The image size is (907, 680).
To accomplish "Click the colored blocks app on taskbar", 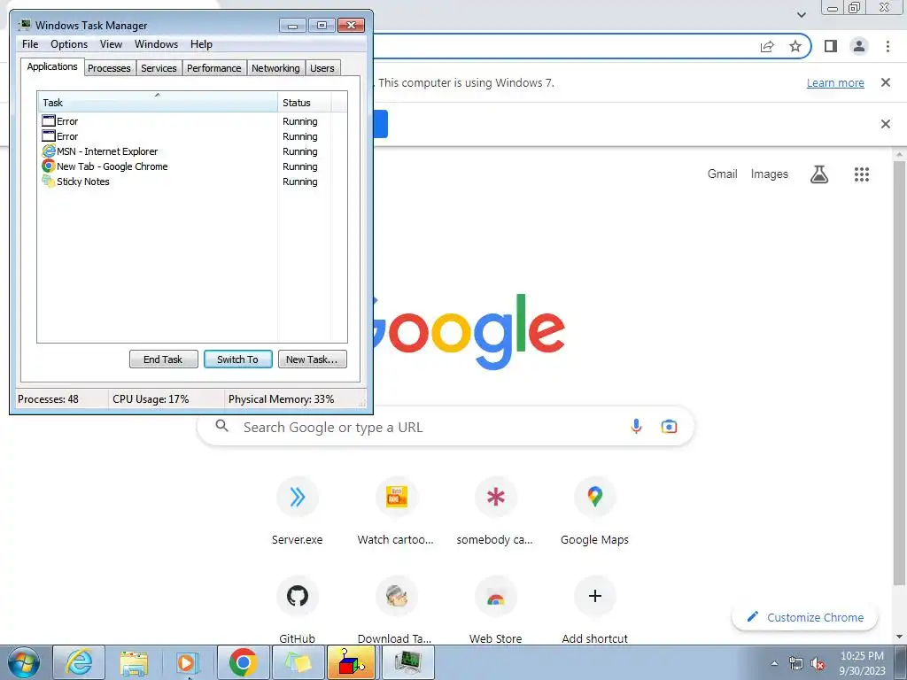I will tap(352, 662).
